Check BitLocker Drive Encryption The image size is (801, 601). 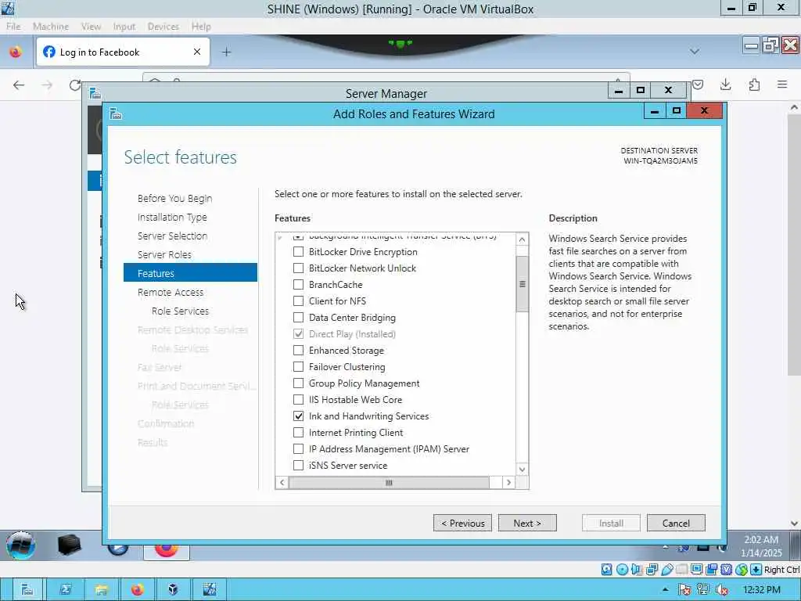pos(298,252)
